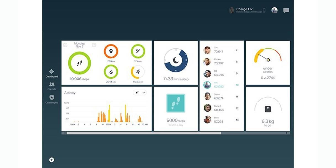Select the floors climbed stairs icon
Screen dimensions: 336x168
[138, 51]
